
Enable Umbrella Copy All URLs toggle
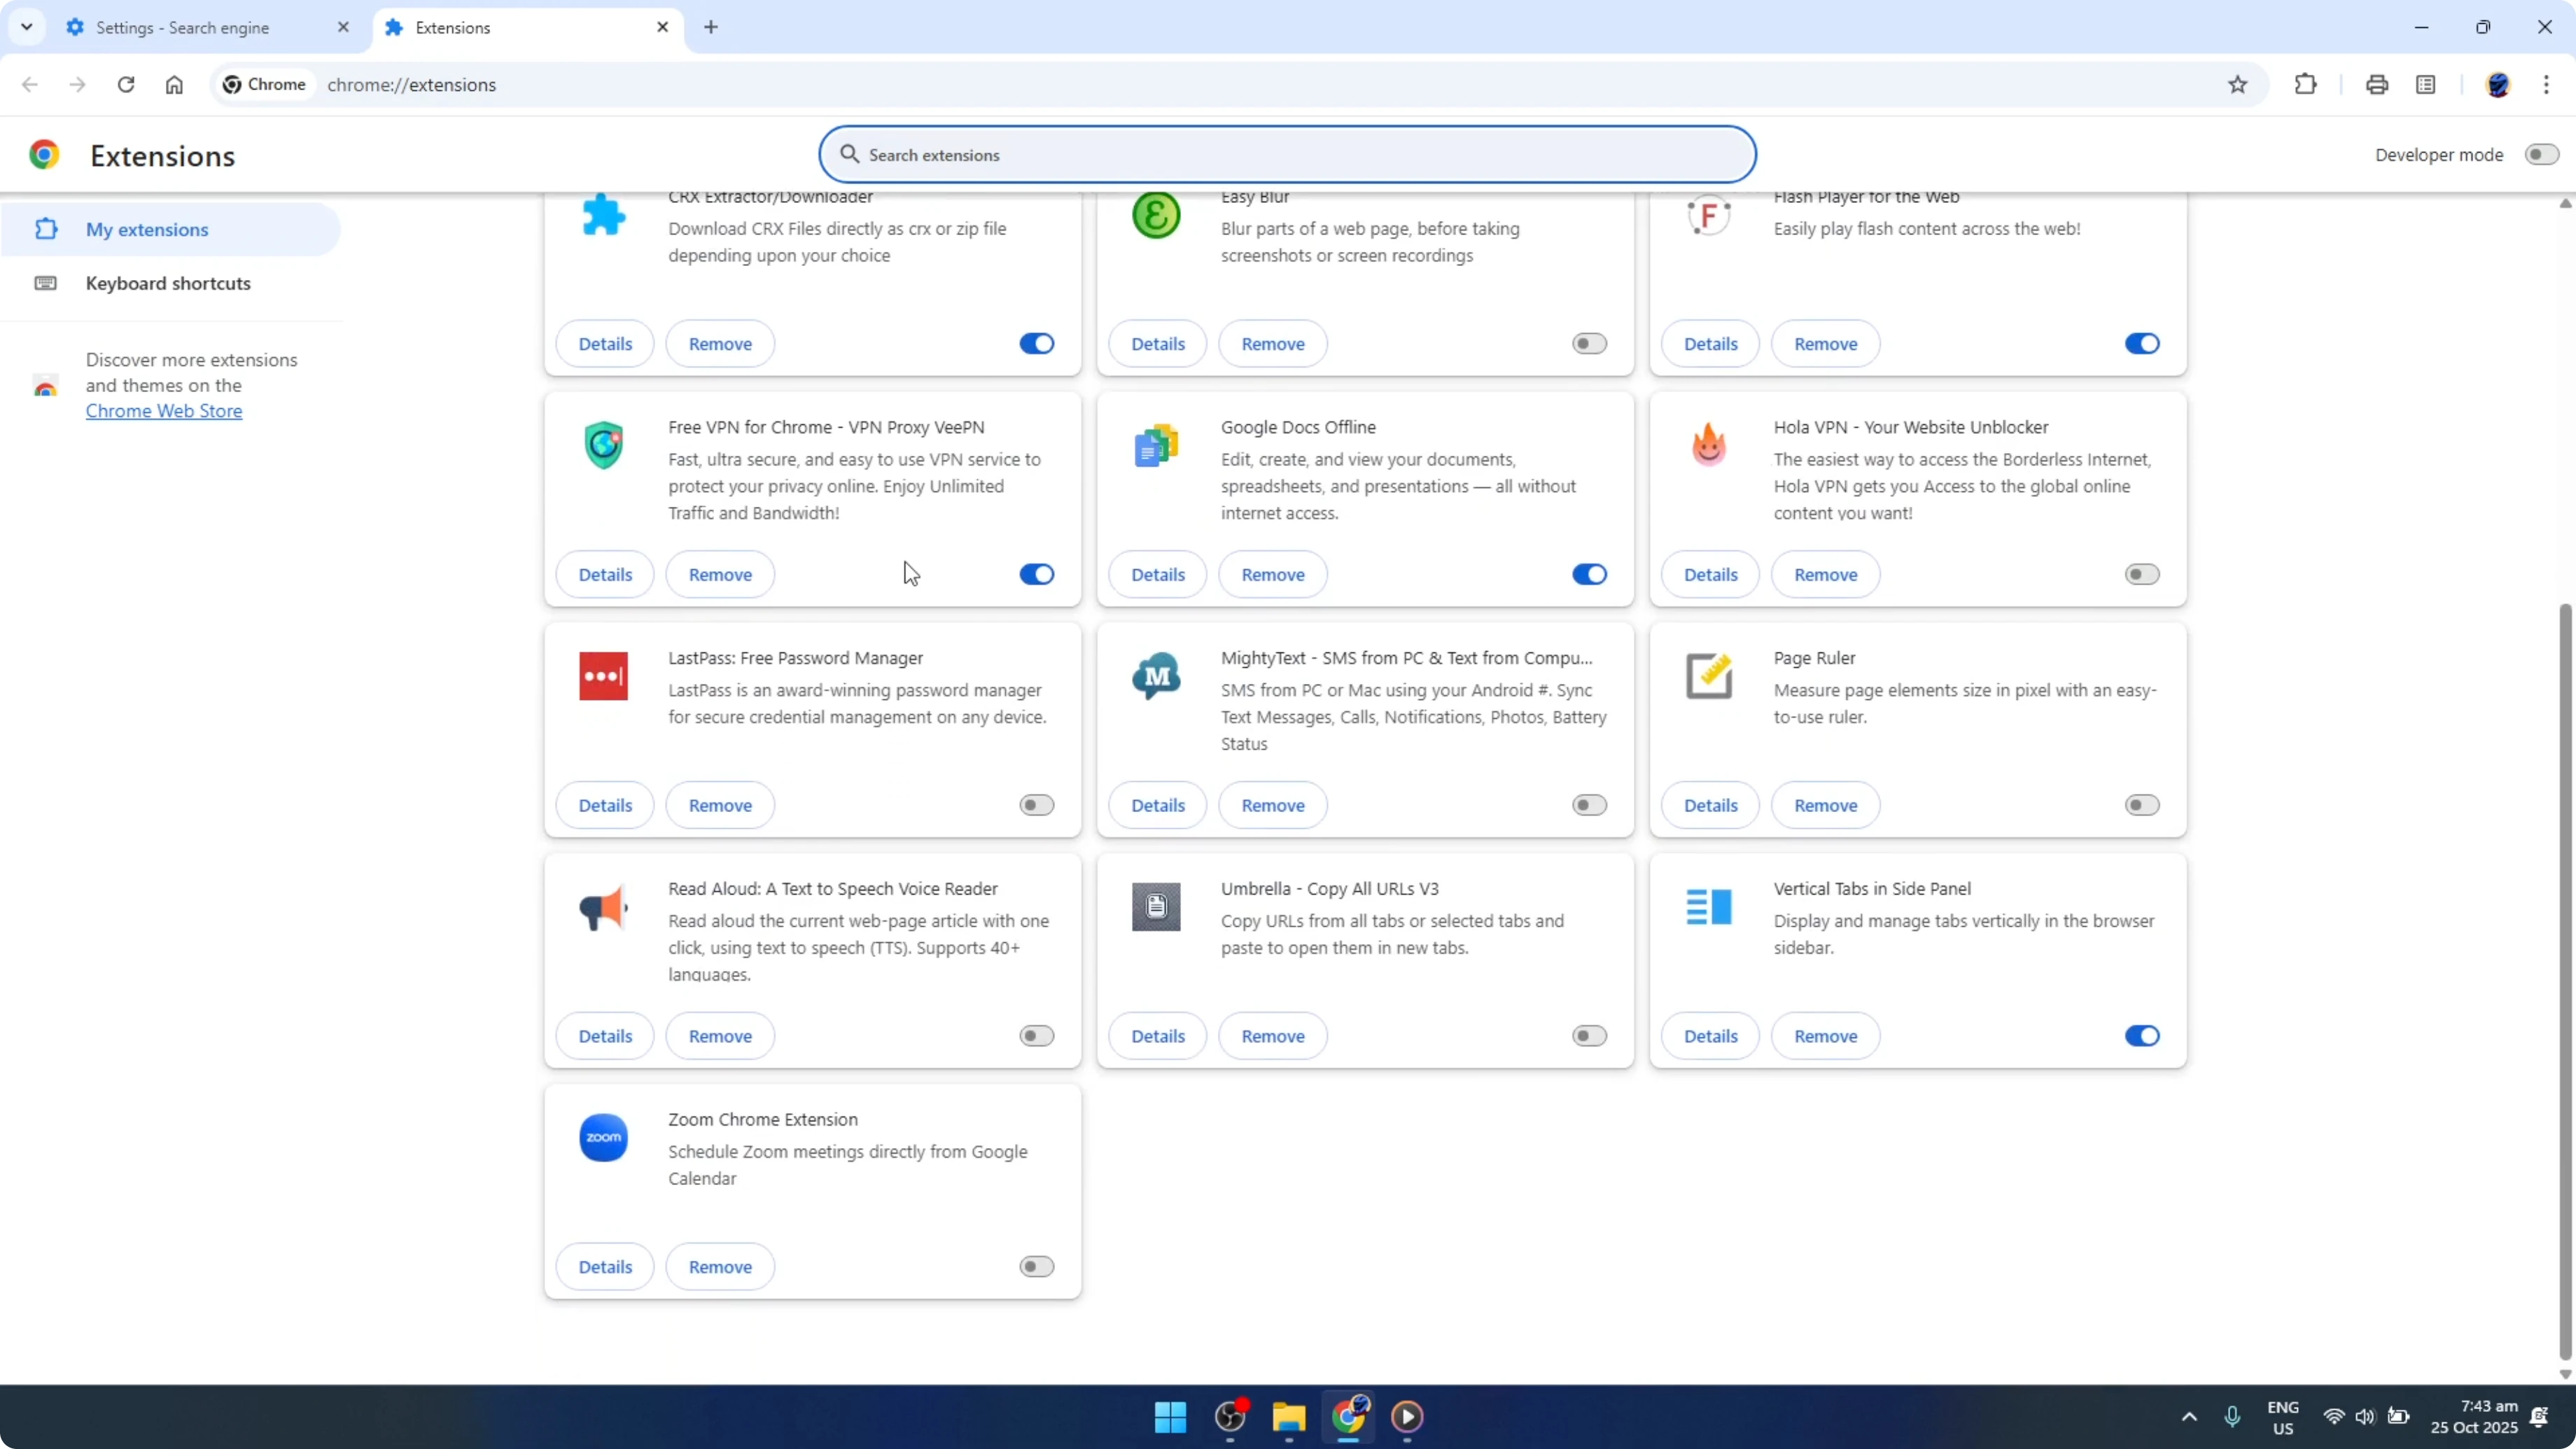tap(1589, 1037)
